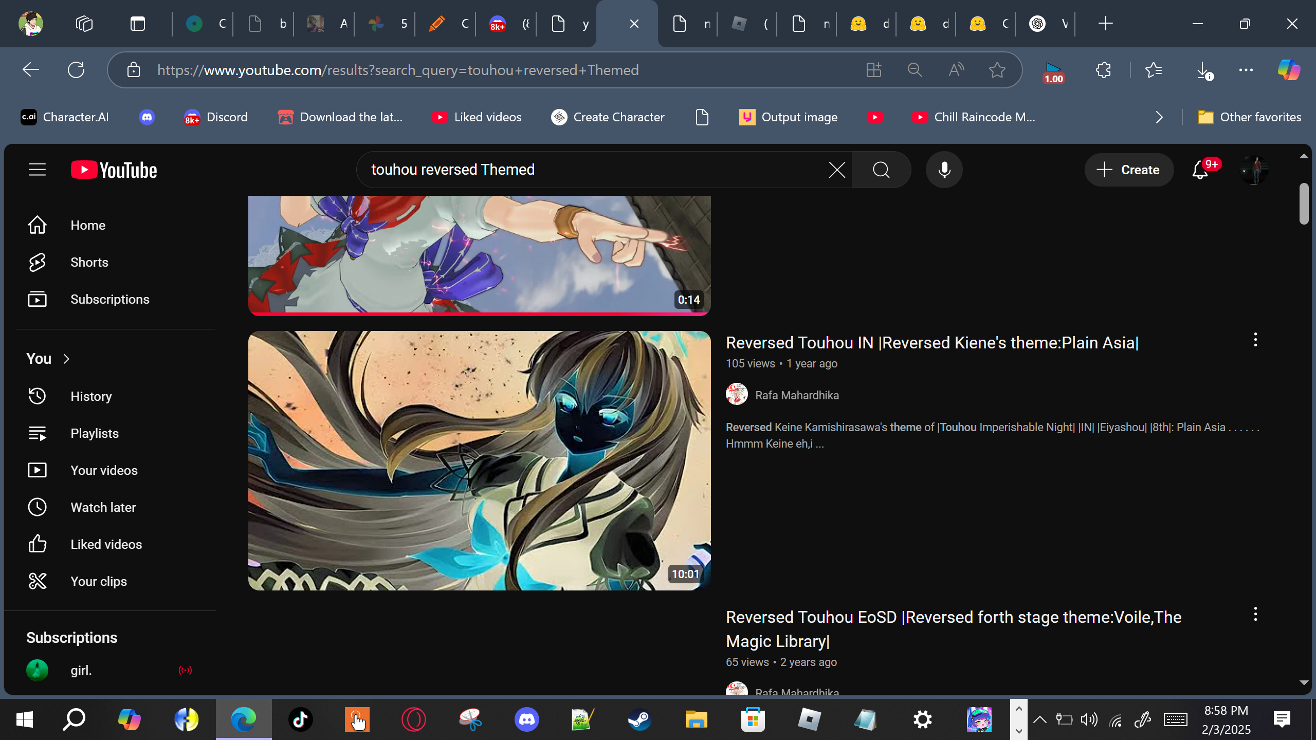Open Reversed Kiene's theme:Plain Asia title
The width and height of the screenshot is (1316, 740).
point(932,343)
